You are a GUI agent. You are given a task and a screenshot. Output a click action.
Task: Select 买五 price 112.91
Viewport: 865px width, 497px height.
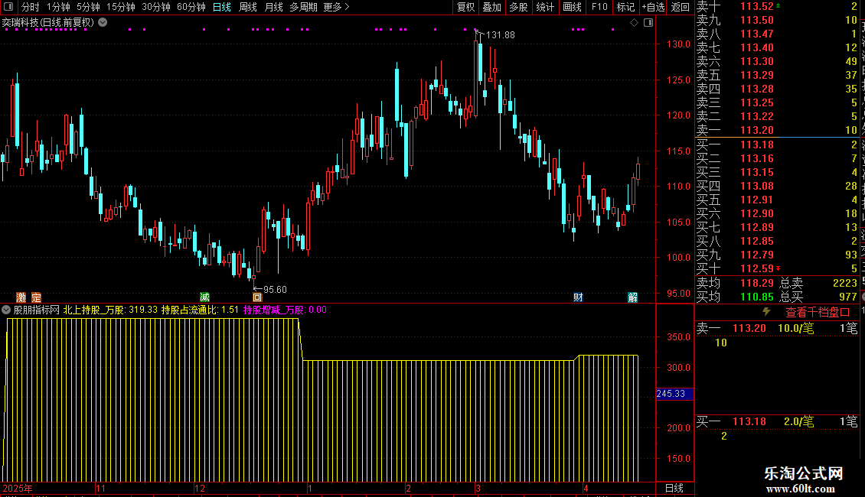[x=757, y=200]
